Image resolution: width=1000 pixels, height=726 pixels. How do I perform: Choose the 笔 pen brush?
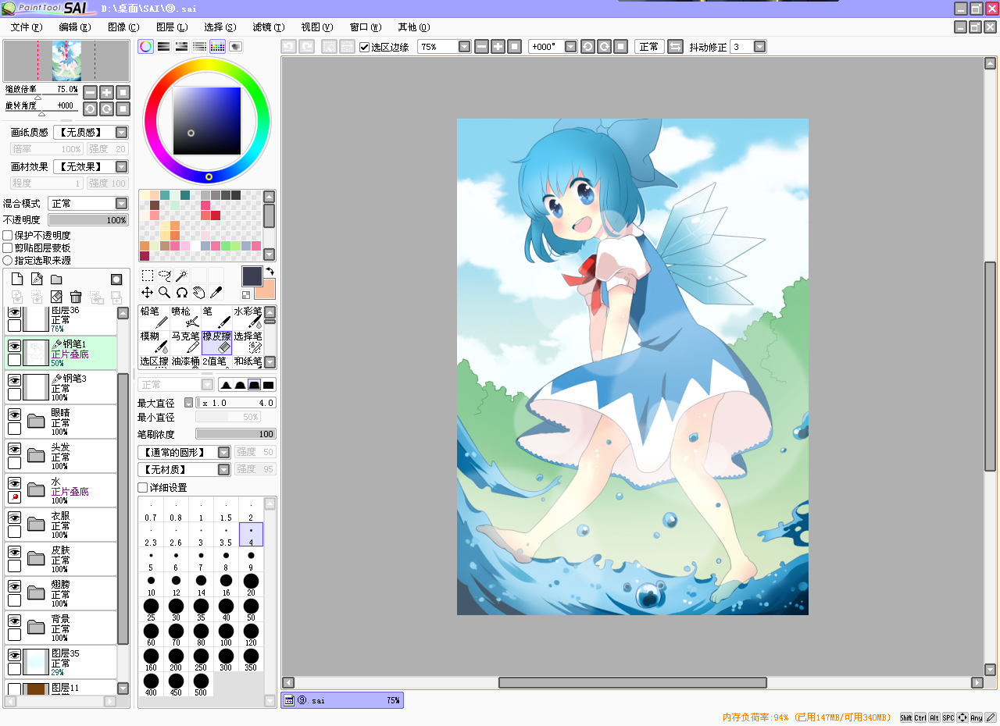pyautogui.click(x=216, y=317)
